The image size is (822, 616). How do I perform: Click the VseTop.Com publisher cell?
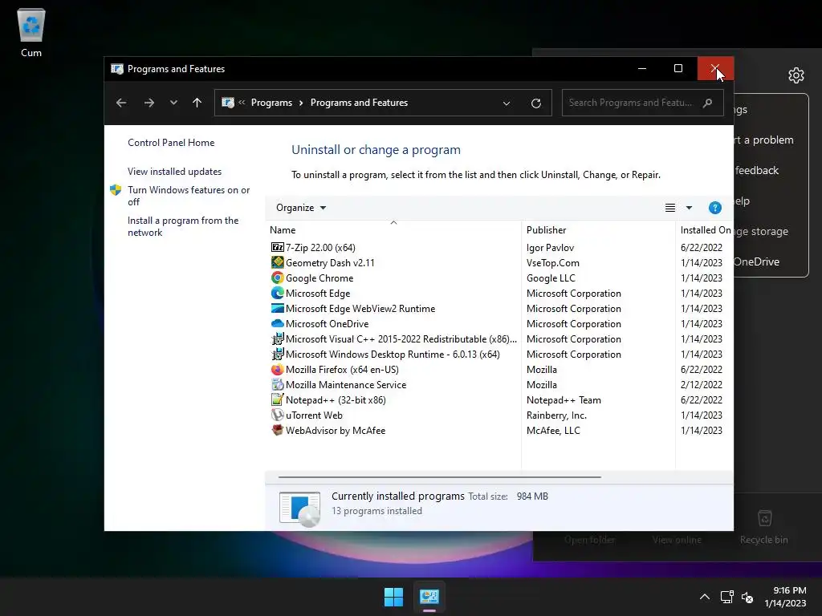552,262
